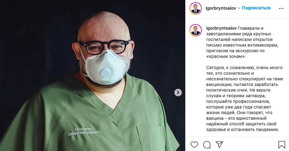This screenshot has width=289, height=151.
Task: Save post with the bookmark icon
Action: [x=282, y=145]
